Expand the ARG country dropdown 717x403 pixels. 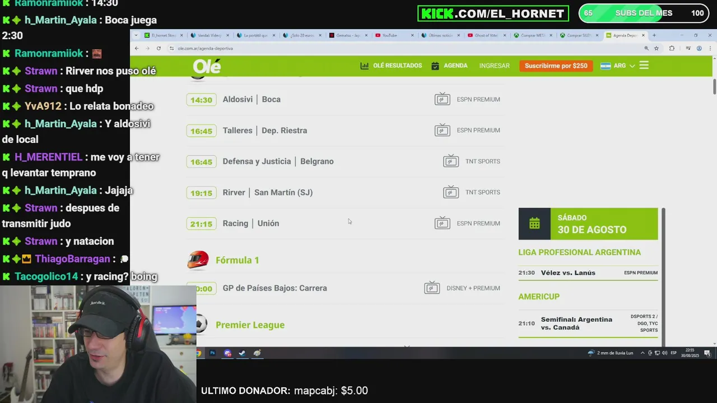coord(632,66)
